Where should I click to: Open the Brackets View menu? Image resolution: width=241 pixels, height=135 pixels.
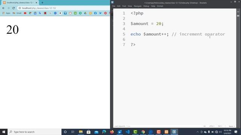click(130, 6)
